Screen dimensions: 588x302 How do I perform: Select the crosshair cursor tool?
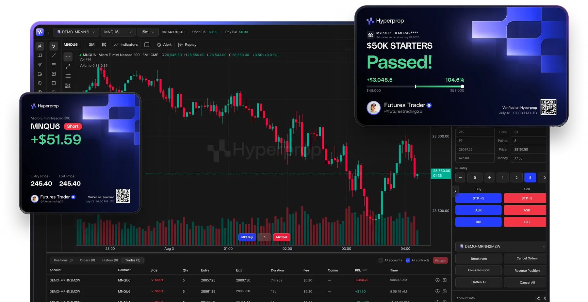click(68, 57)
